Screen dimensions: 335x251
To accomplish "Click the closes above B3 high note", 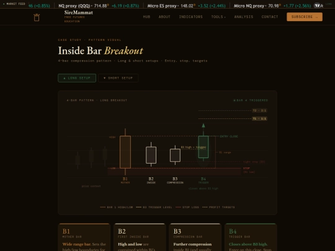I will [203, 188].
